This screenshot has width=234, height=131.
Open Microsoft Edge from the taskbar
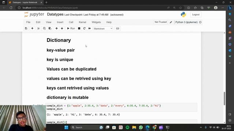pos(148,127)
